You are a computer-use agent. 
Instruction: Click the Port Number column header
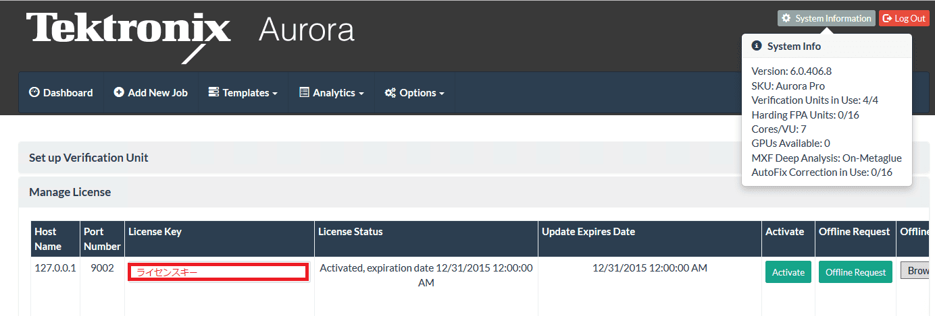click(102, 239)
